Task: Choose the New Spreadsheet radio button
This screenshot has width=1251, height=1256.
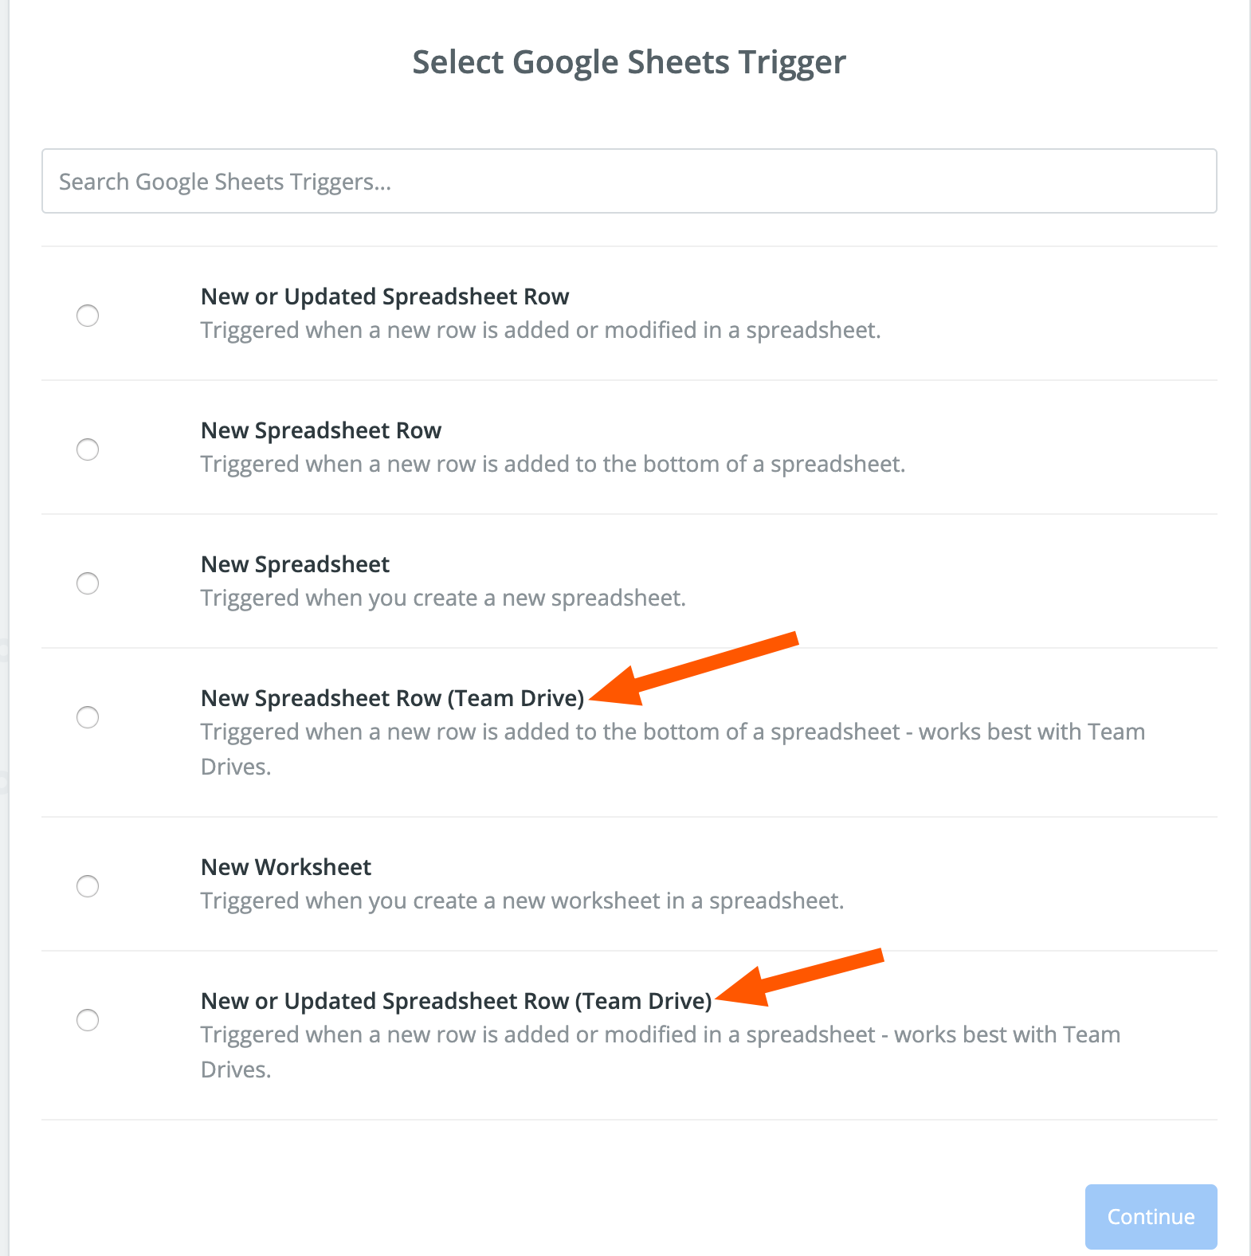Action: pyautogui.click(x=88, y=583)
